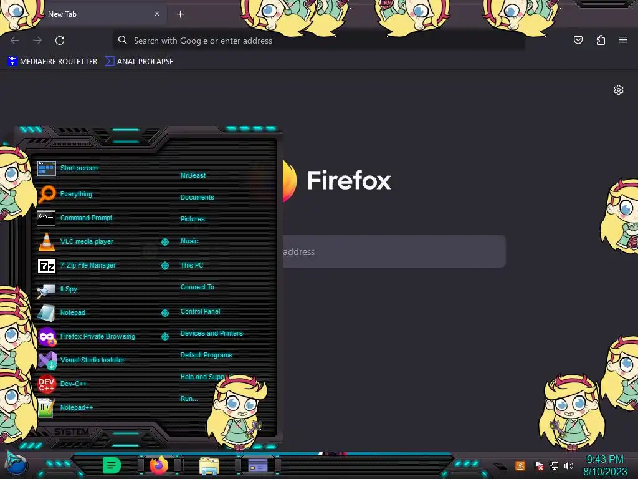
Task: Expand jump list for VLC media player
Action: 164,242
